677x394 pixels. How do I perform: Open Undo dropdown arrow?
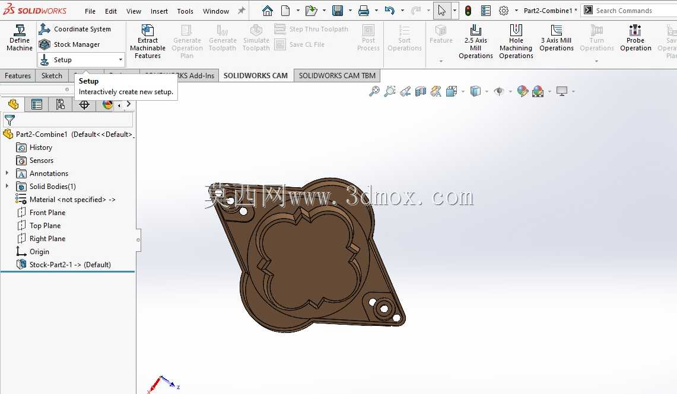click(402, 11)
